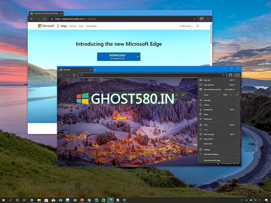Click the padlock icon beside the microsoft.com URL
The image size is (271, 203).
52,19
